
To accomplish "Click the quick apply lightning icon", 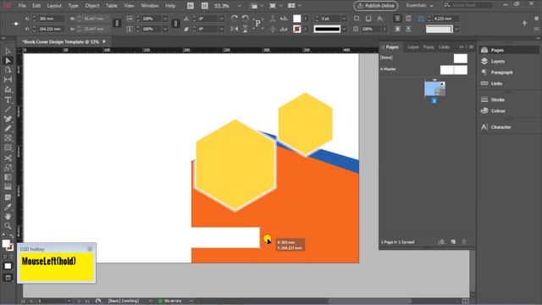I will tap(524, 23).
